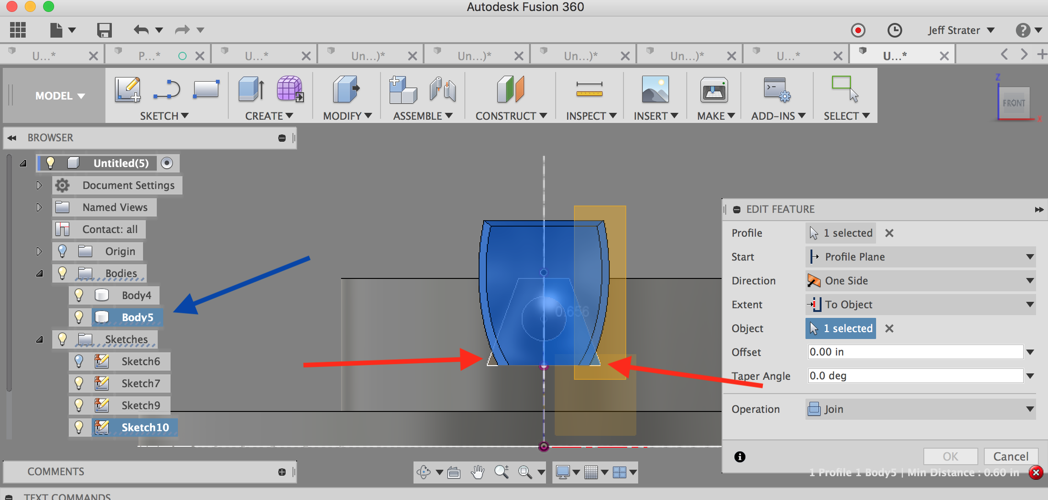Open the data panel grid icon
Viewport: 1048px width, 500px height.
click(x=18, y=30)
